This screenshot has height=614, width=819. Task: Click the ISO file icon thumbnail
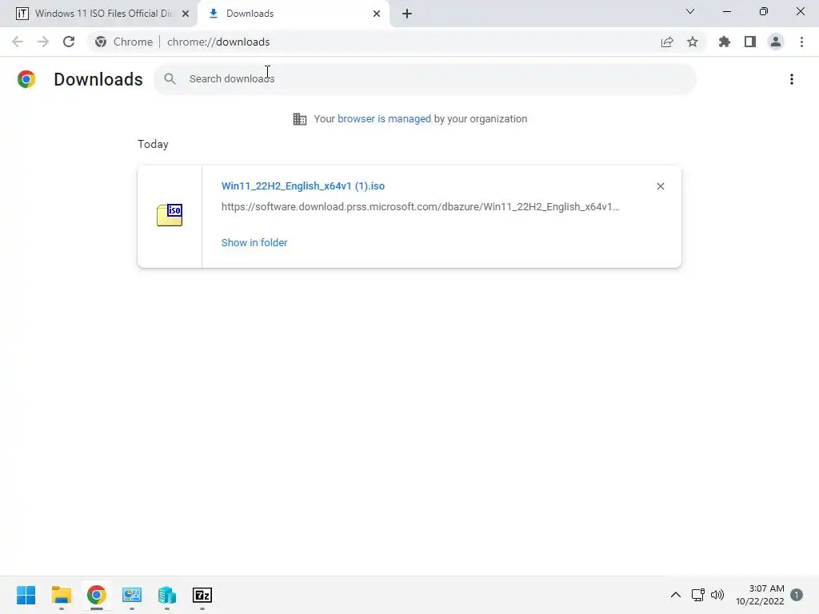point(170,215)
